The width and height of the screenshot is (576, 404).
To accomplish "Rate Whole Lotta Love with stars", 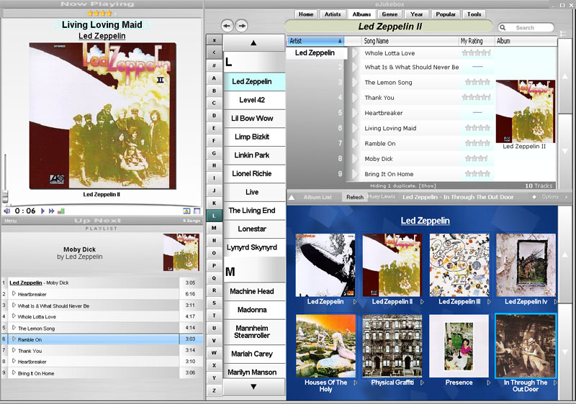I will [477, 52].
